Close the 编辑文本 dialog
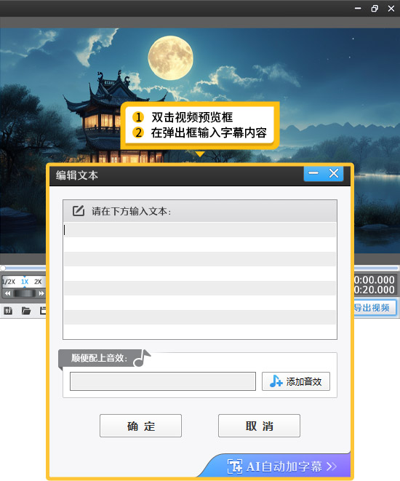Viewport: 400px width, 481px height. coord(334,174)
